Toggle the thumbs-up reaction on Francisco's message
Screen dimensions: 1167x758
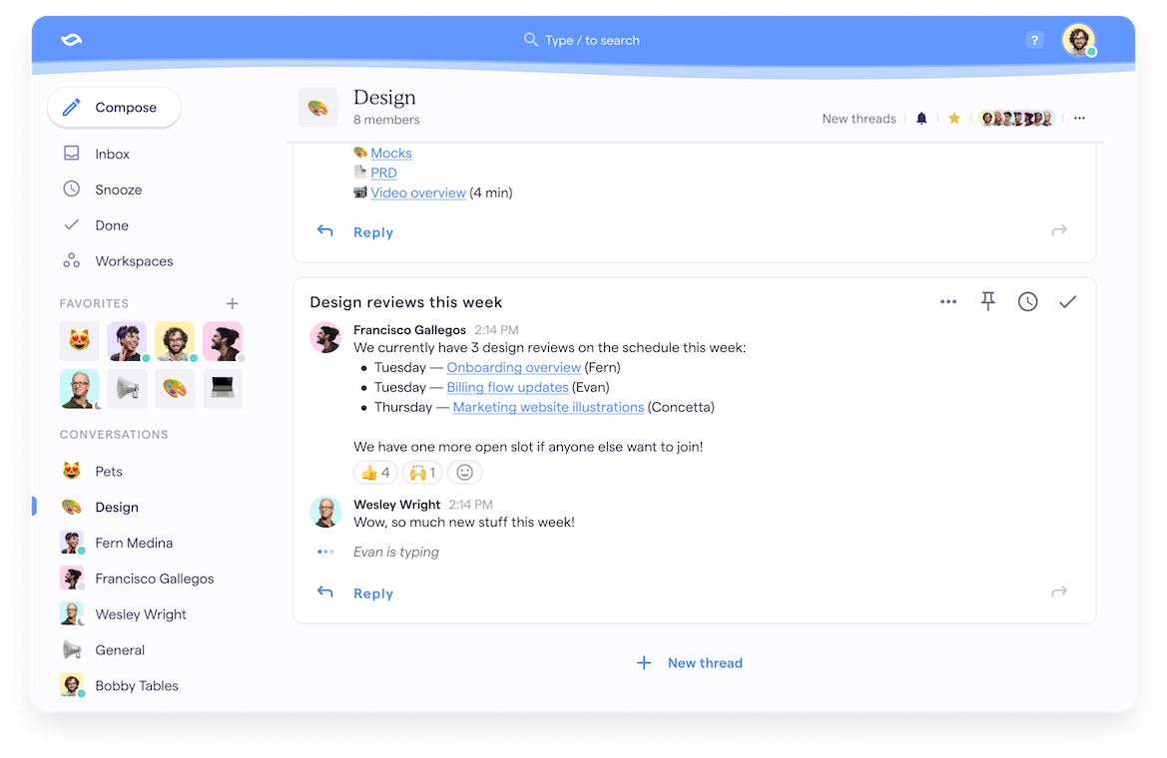[374, 472]
